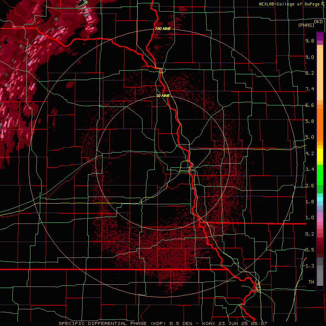Click the cyan segment of the color scale
326x326 pixels.
(320, 199)
